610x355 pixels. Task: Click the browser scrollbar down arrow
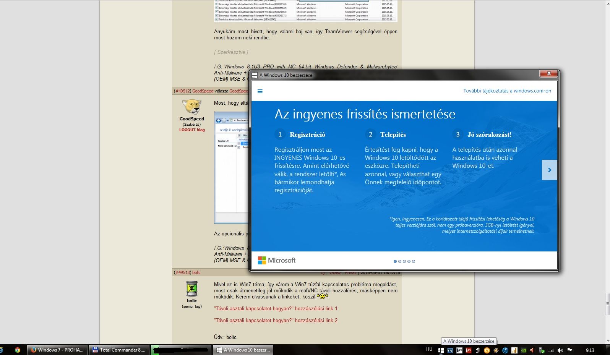coord(607,341)
